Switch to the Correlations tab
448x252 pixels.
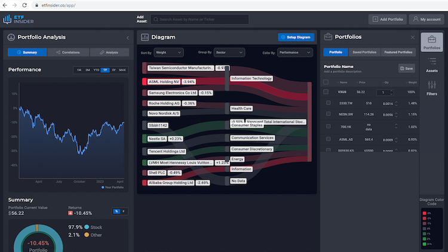point(68,53)
